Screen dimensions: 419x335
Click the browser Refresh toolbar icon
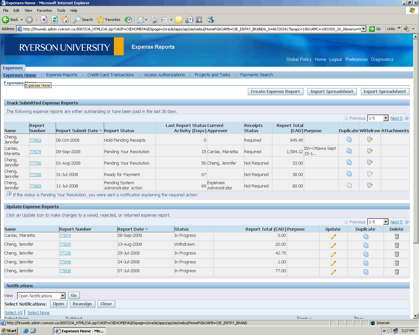[x=55, y=20]
